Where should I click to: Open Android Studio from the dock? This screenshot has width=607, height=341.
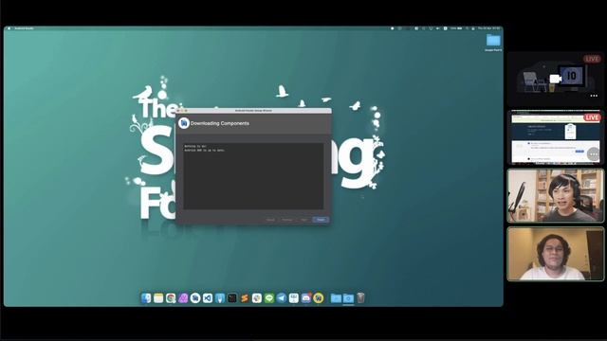(x=195, y=298)
